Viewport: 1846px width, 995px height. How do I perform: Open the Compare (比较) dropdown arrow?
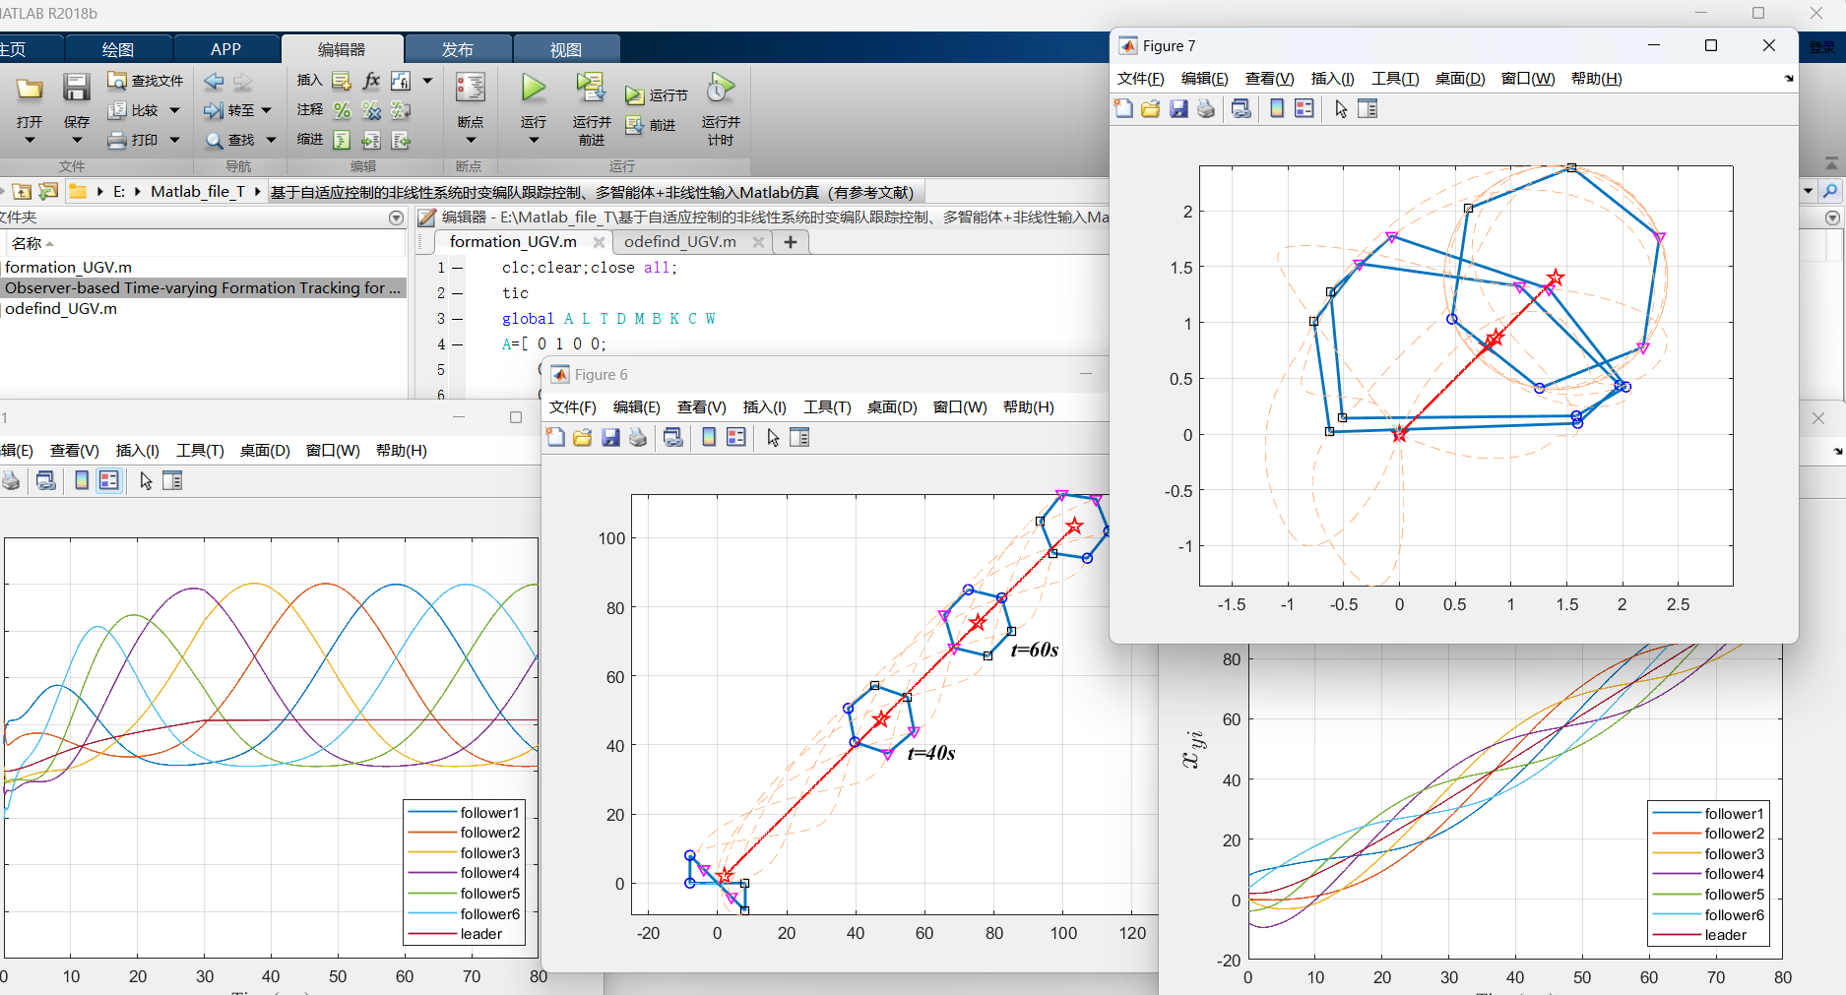coord(175,110)
